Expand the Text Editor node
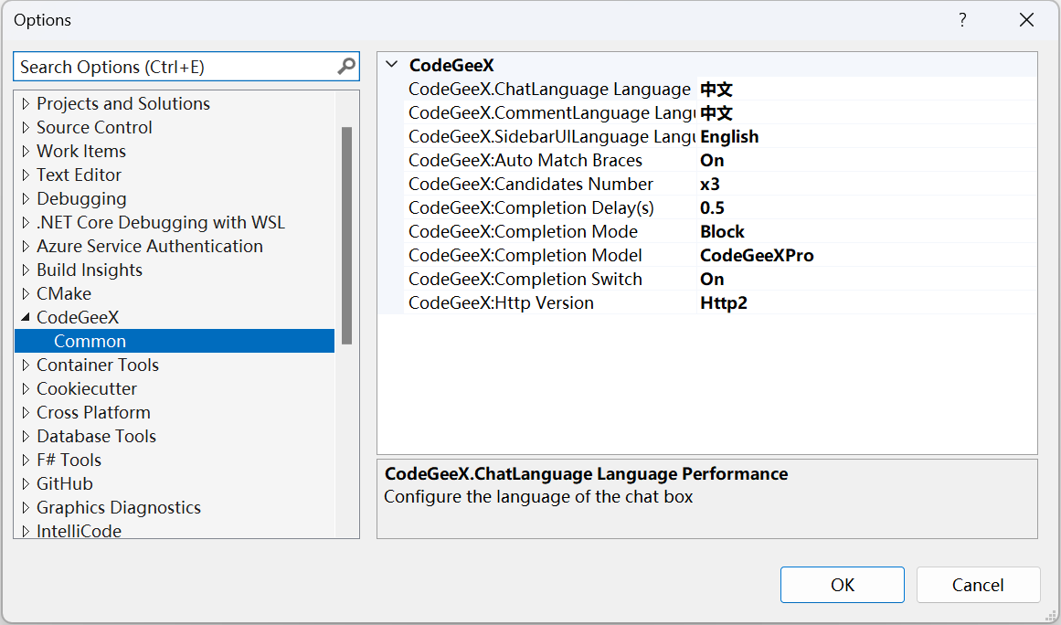The height and width of the screenshot is (625, 1061). [26, 175]
